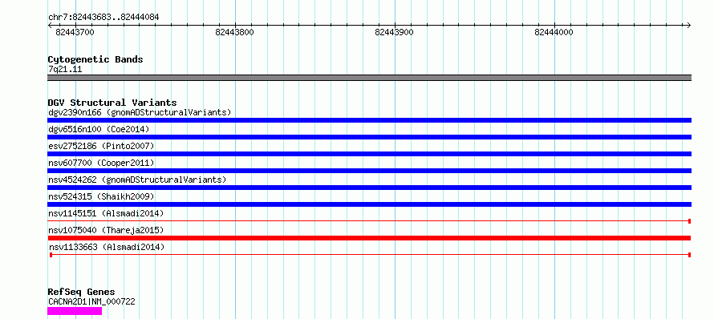Screen dimensions: 714x319
Task: Select variant label nsv524315 (Shaikh2009)
Action: click(101, 196)
